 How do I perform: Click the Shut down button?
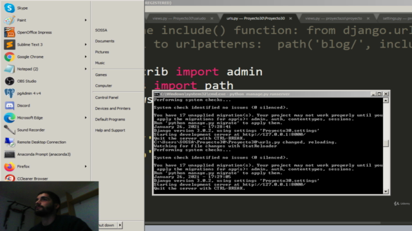pyautogui.click(x=108, y=225)
